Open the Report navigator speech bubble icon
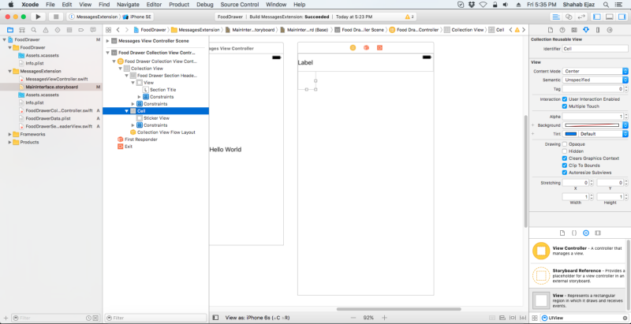 (93, 30)
